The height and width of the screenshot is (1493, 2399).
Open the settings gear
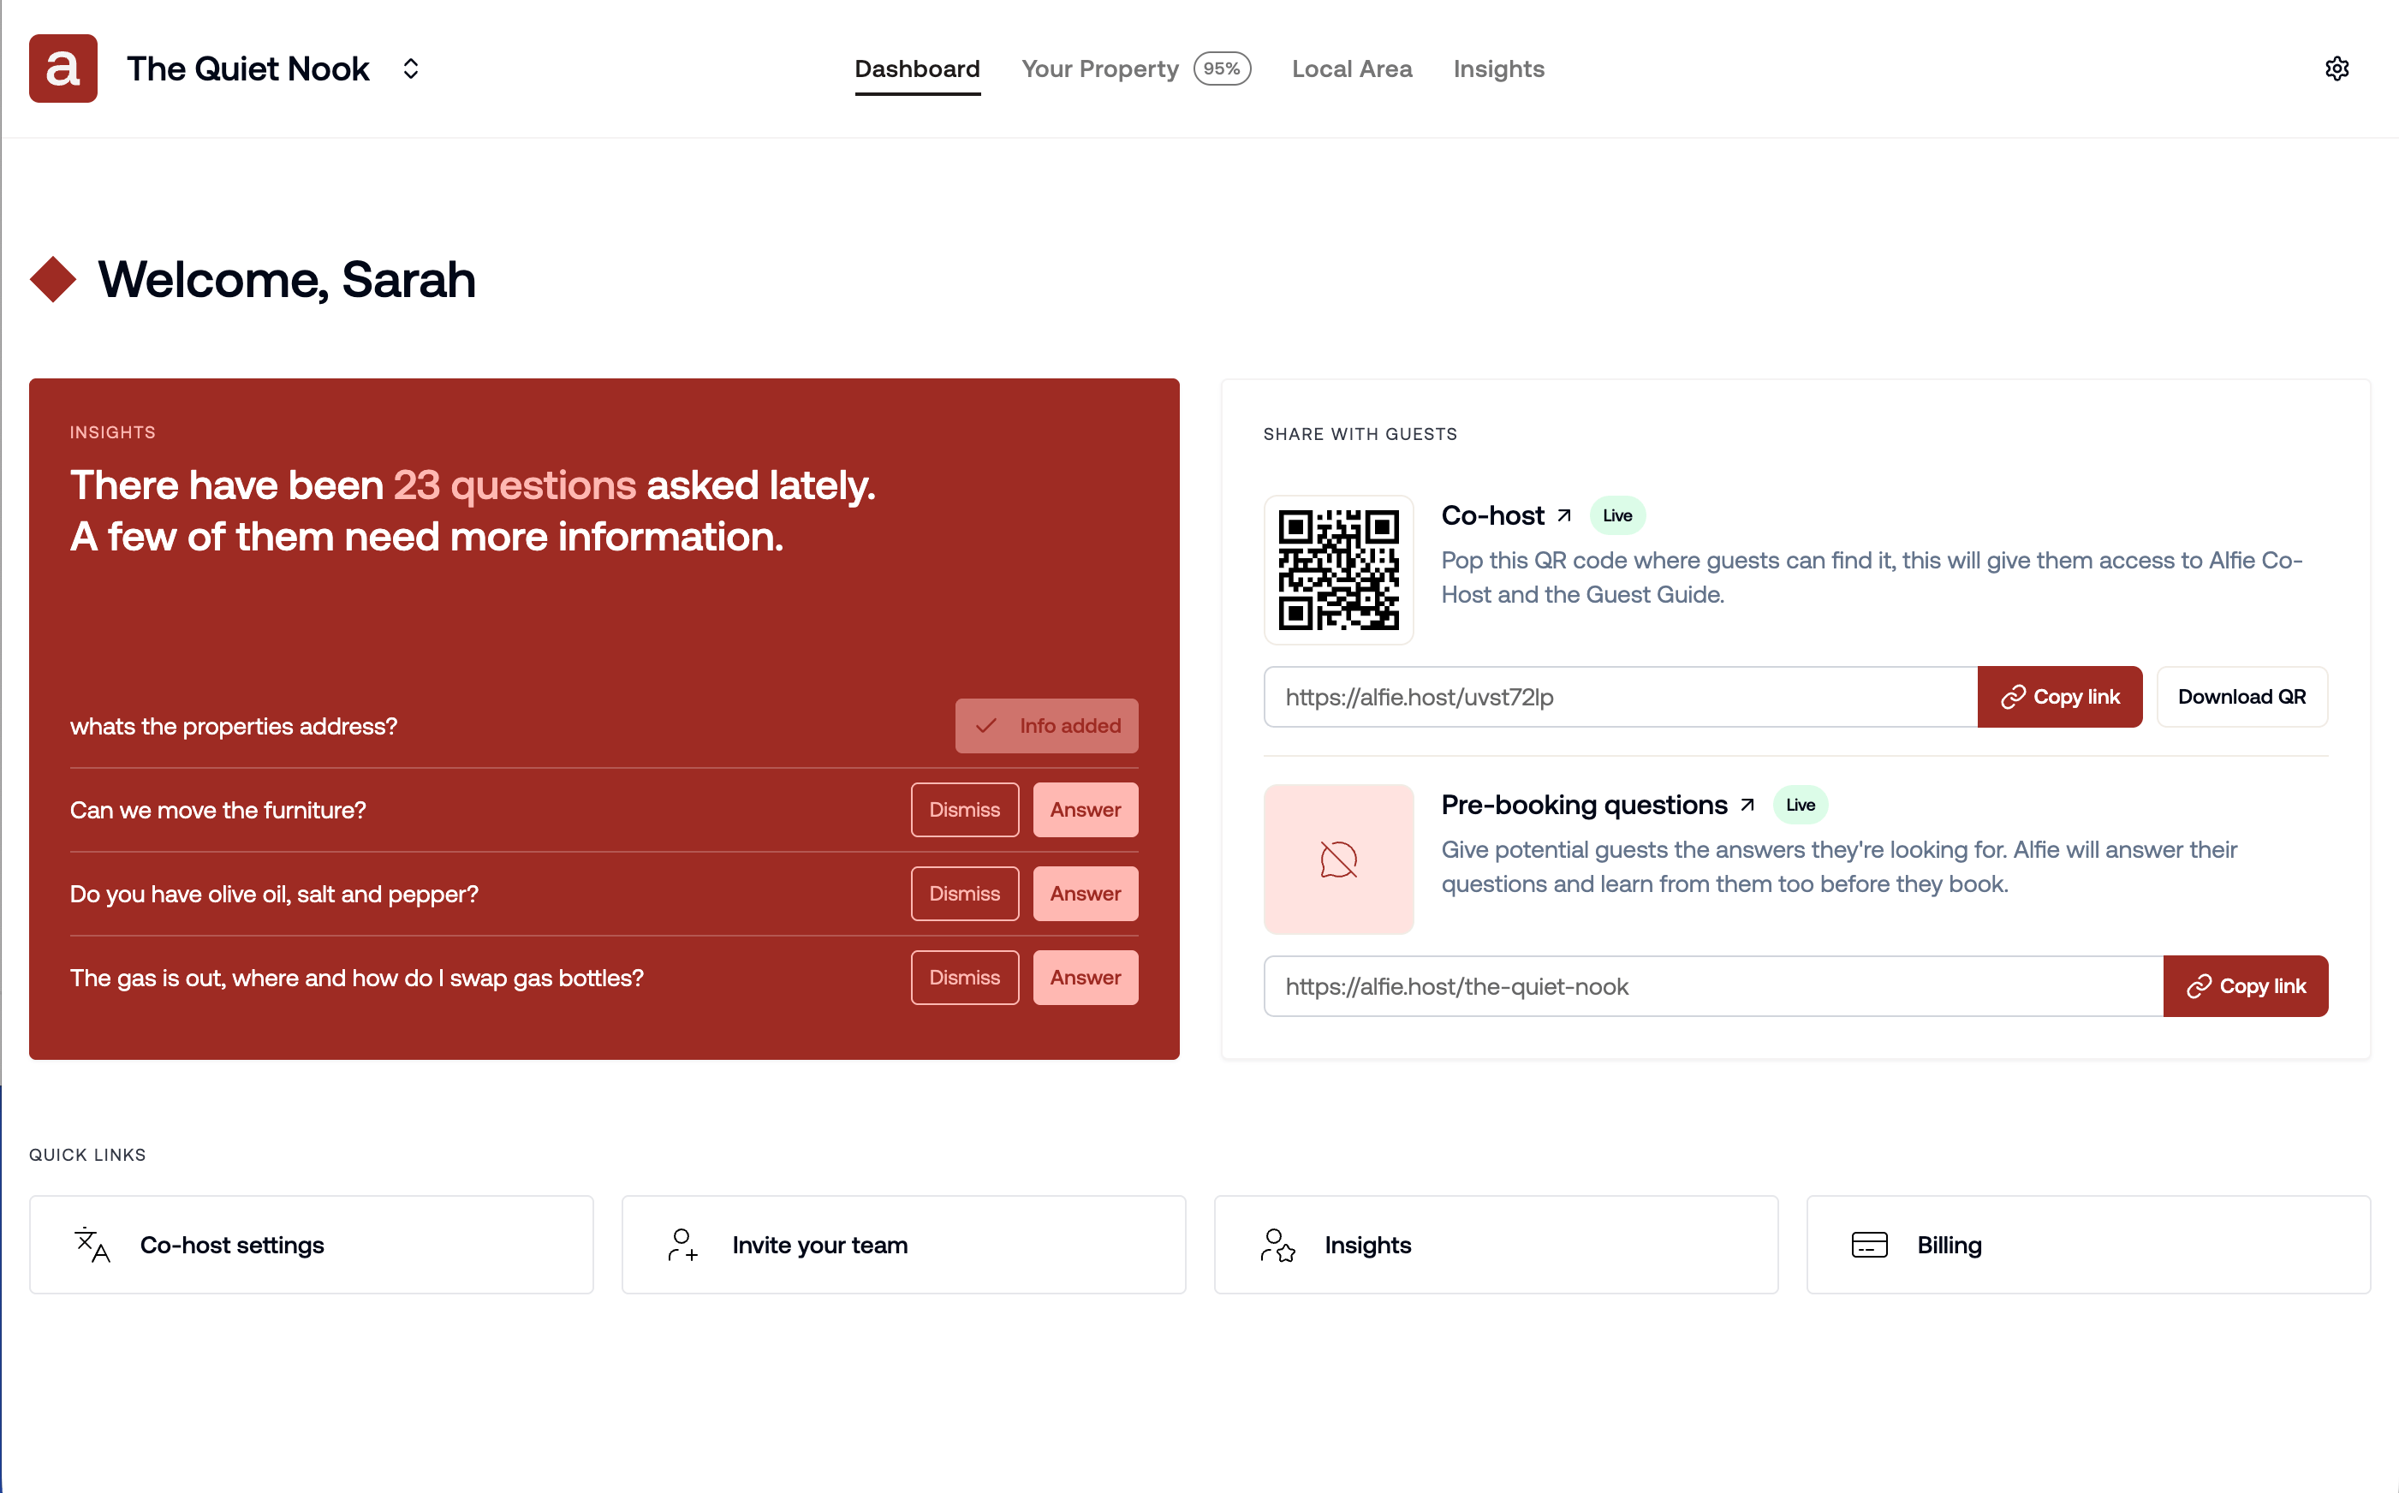(x=2336, y=67)
